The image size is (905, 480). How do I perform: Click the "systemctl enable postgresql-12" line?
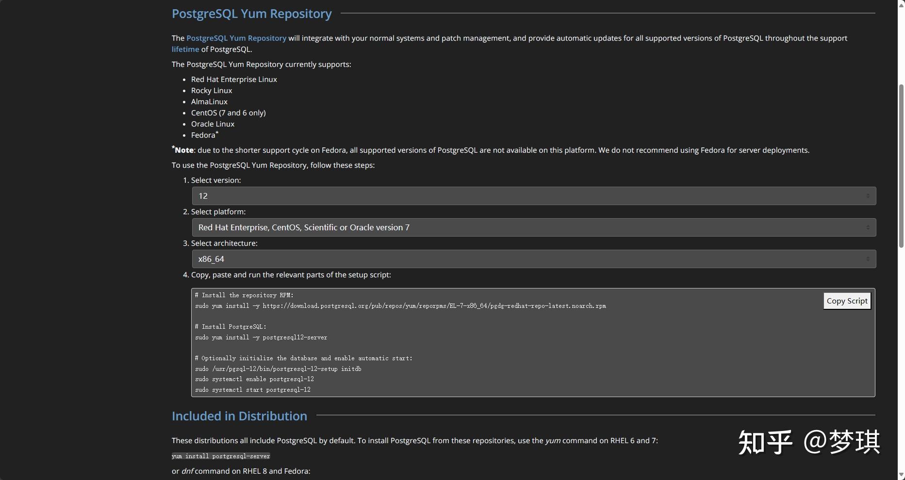[x=254, y=379]
